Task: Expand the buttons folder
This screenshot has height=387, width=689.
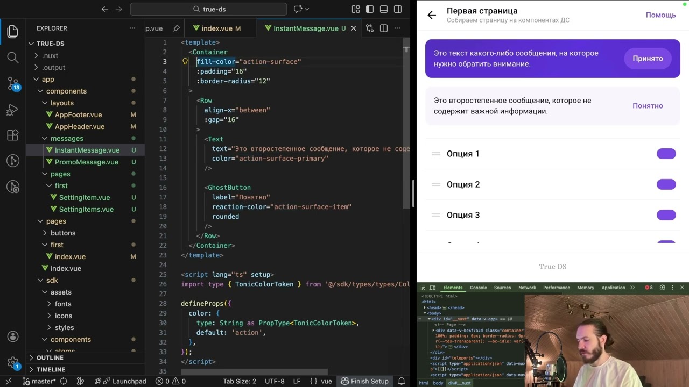Action: coord(45,233)
